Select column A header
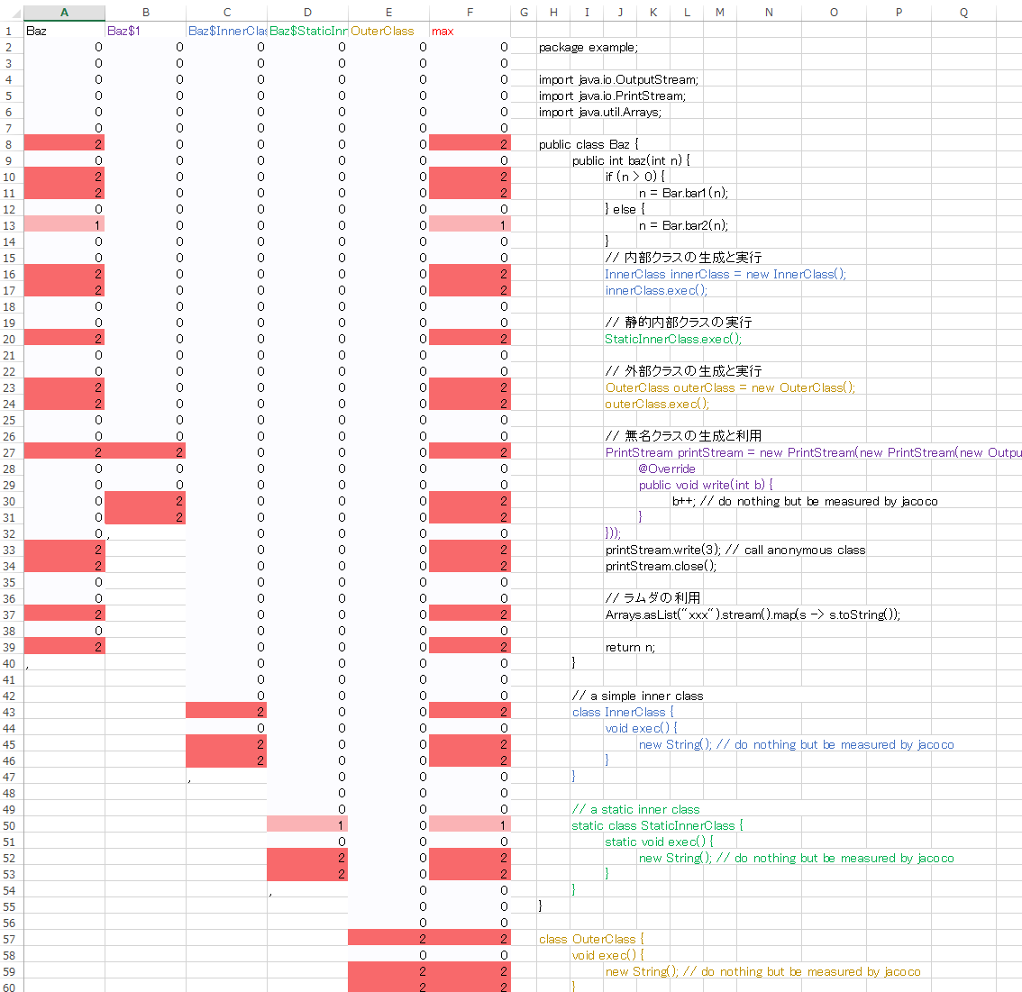This screenshot has height=992, width=1022. point(64,12)
